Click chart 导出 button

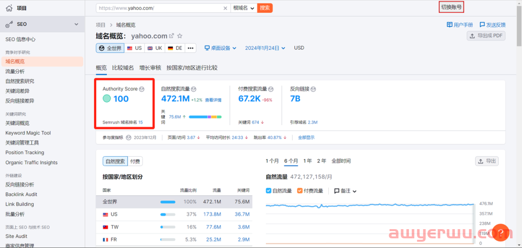tap(487, 161)
